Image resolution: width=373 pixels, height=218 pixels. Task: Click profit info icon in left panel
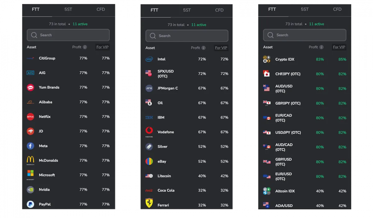[x=85, y=47]
